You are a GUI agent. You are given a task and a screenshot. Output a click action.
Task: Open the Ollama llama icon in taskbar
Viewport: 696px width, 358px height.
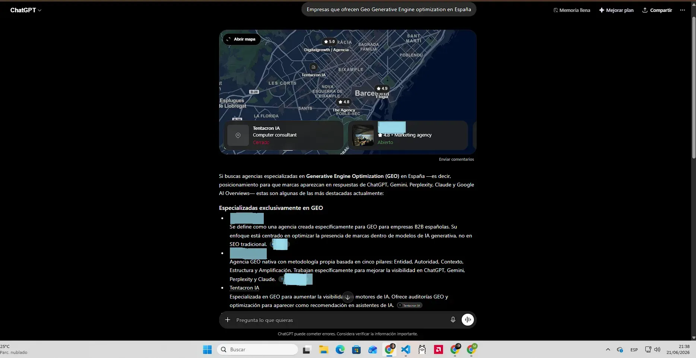point(422,349)
